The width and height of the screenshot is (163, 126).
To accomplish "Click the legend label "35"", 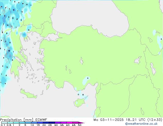I will (62, 125).
